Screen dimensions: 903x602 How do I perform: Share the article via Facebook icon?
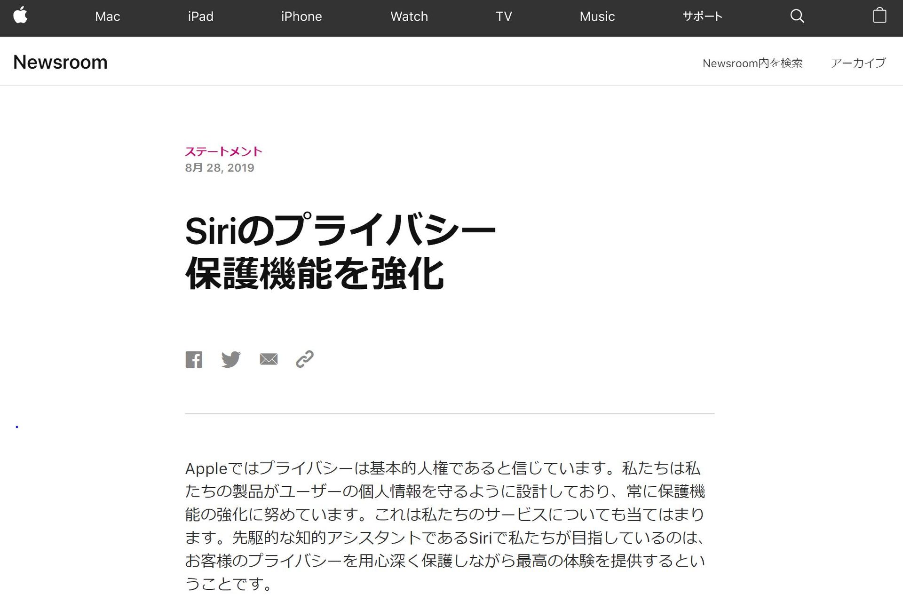point(193,359)
